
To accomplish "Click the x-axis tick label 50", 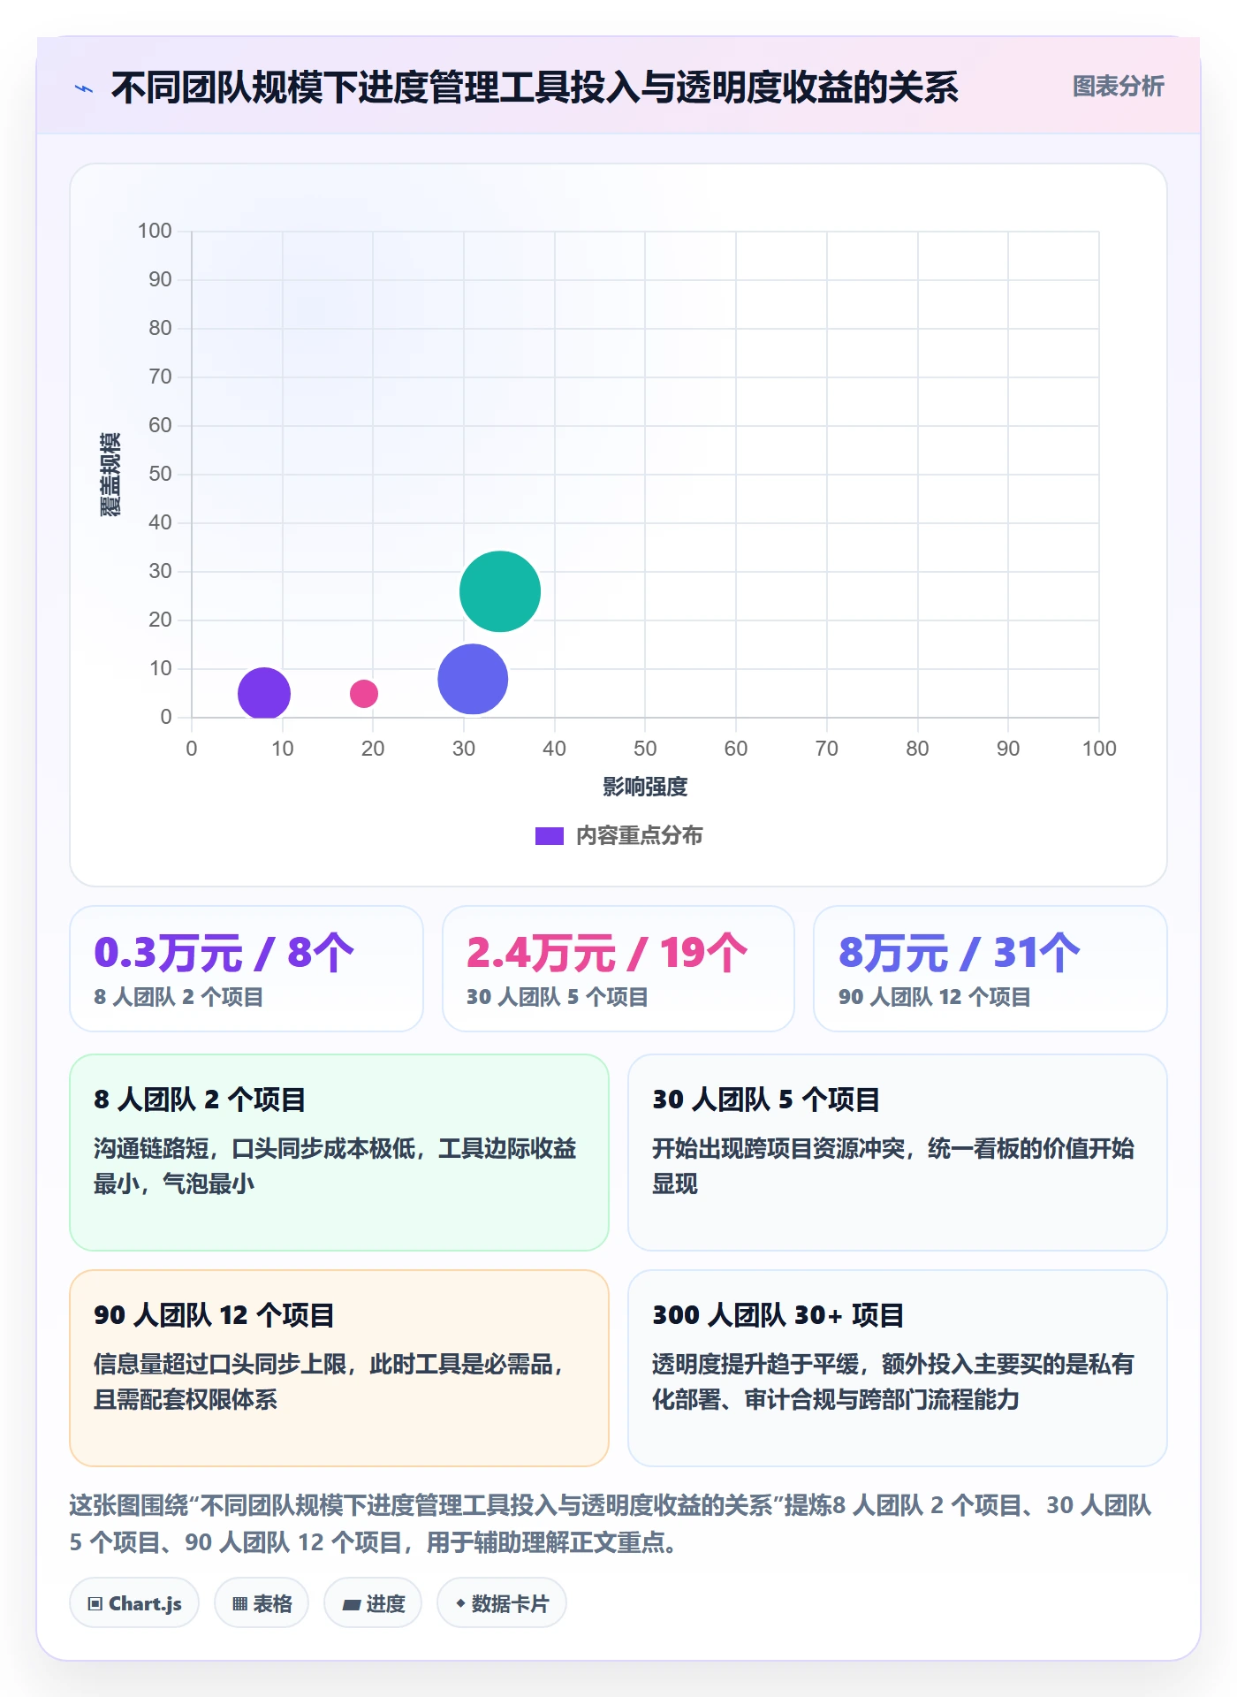I will tap(645, 750).
